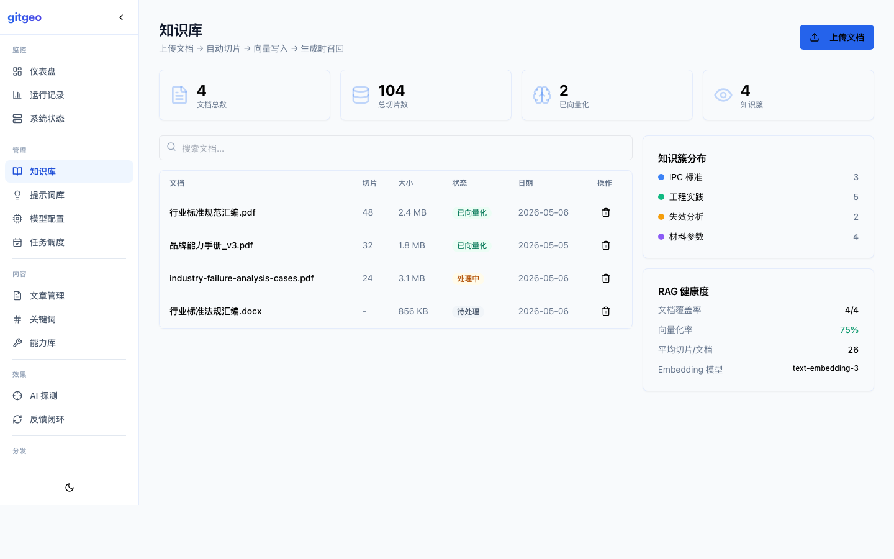Click 处理中 status badge
Viewport: 894px width, 559px height.
468,279
